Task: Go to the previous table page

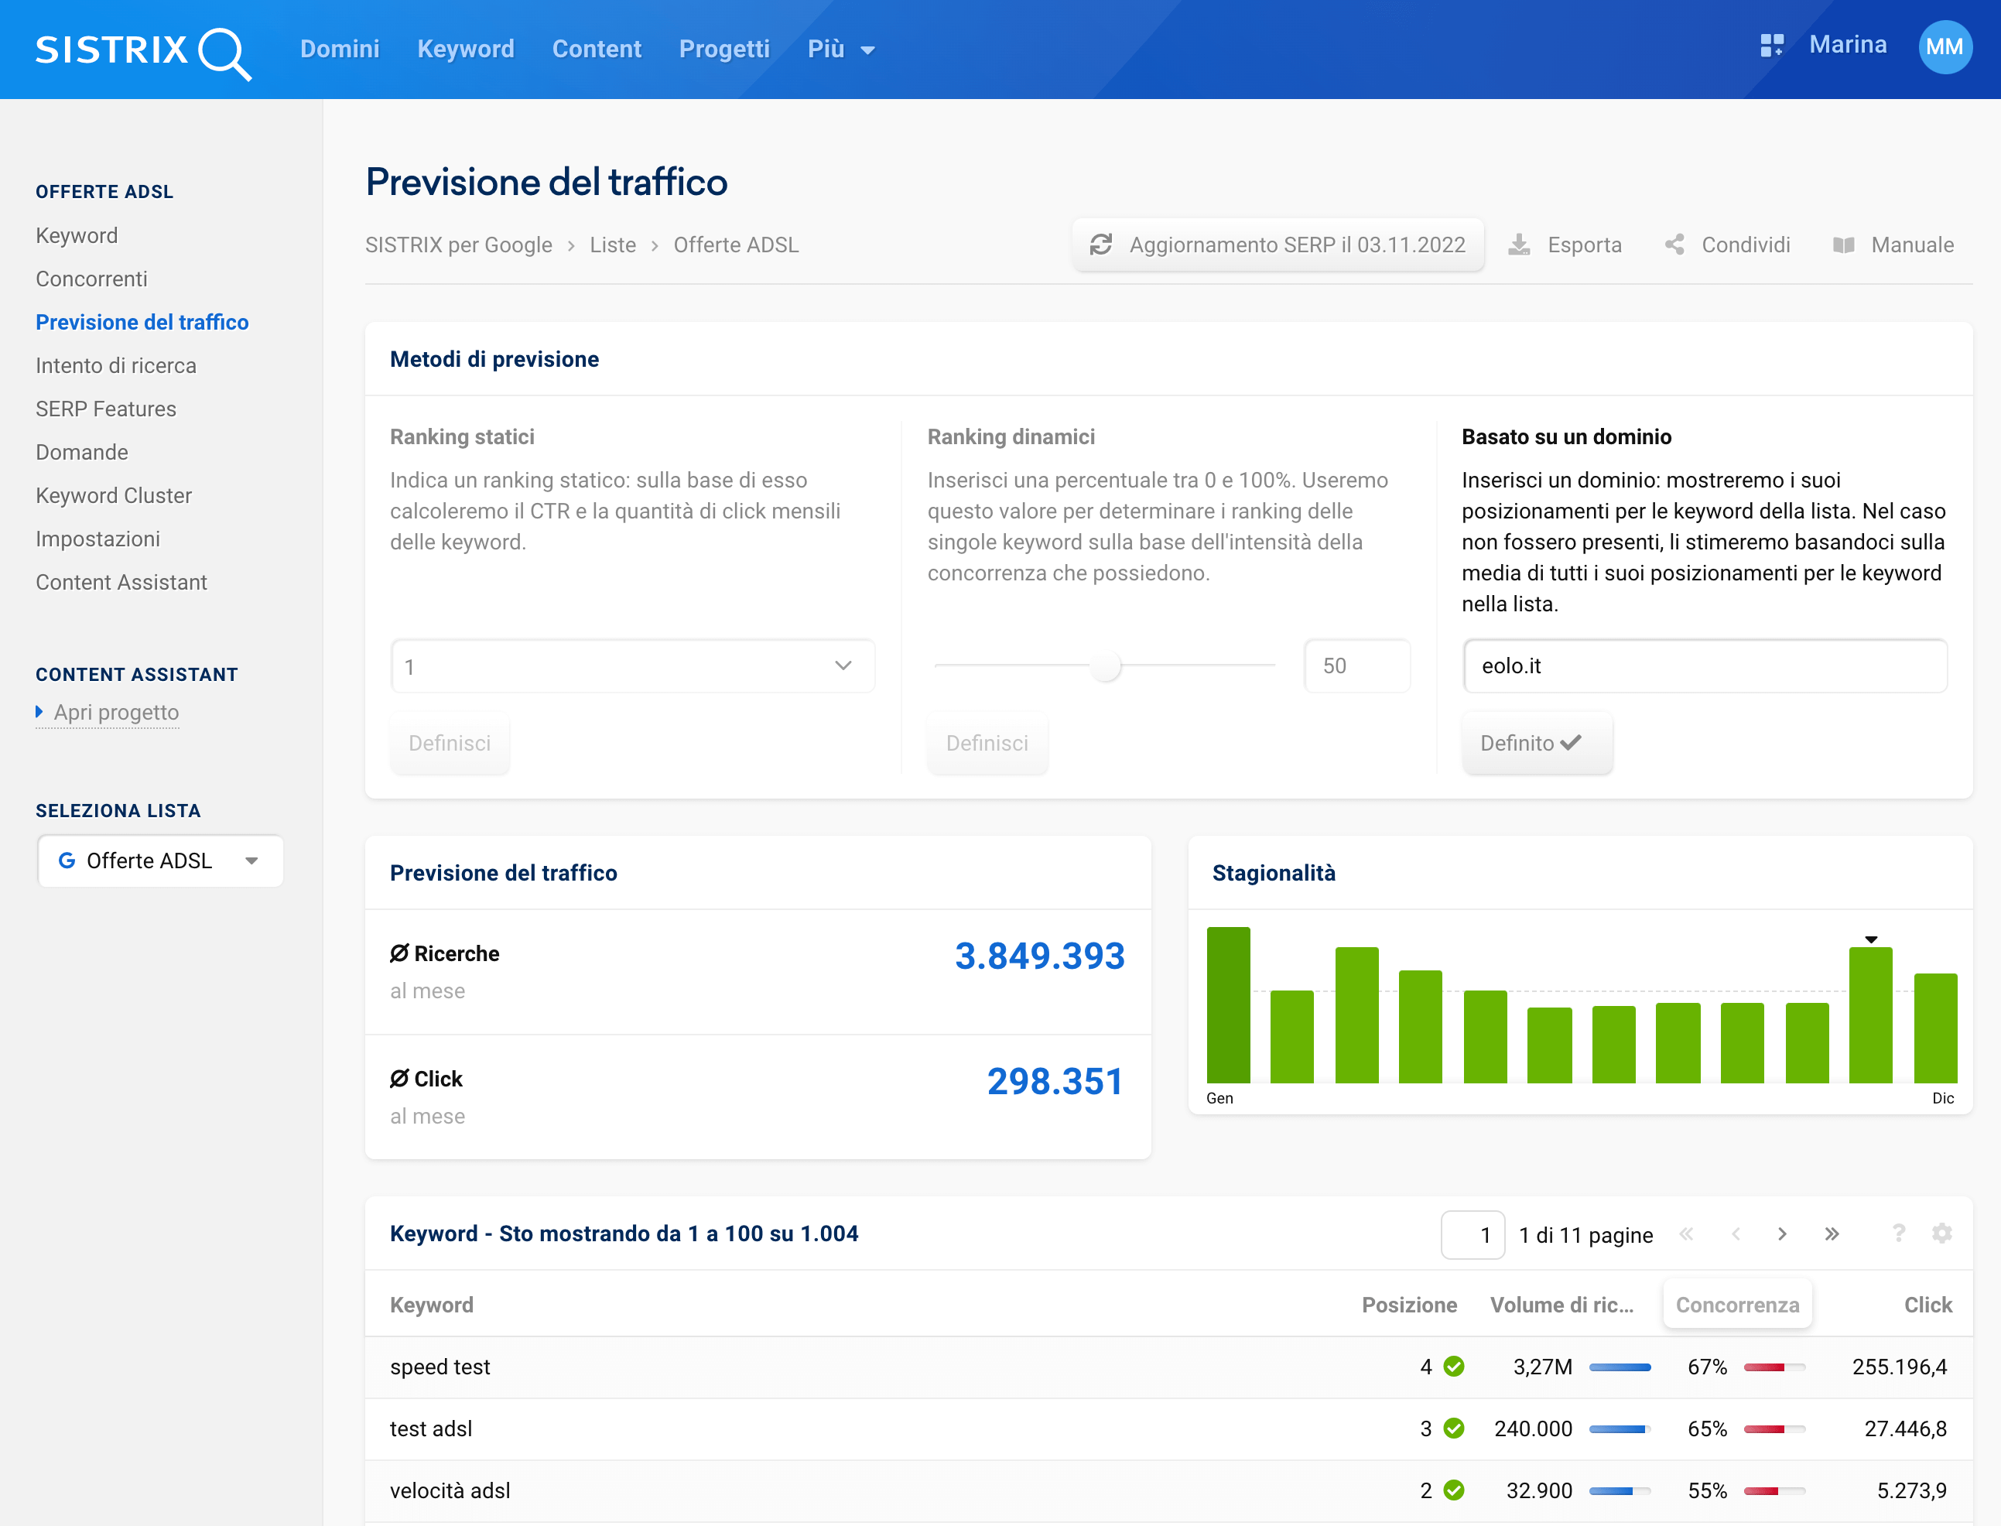Action: coord(1736,1233)
